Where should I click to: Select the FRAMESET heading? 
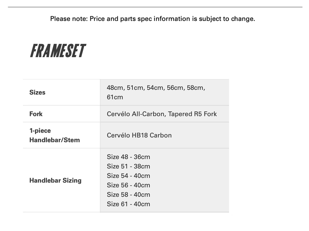tap(58, 51)
